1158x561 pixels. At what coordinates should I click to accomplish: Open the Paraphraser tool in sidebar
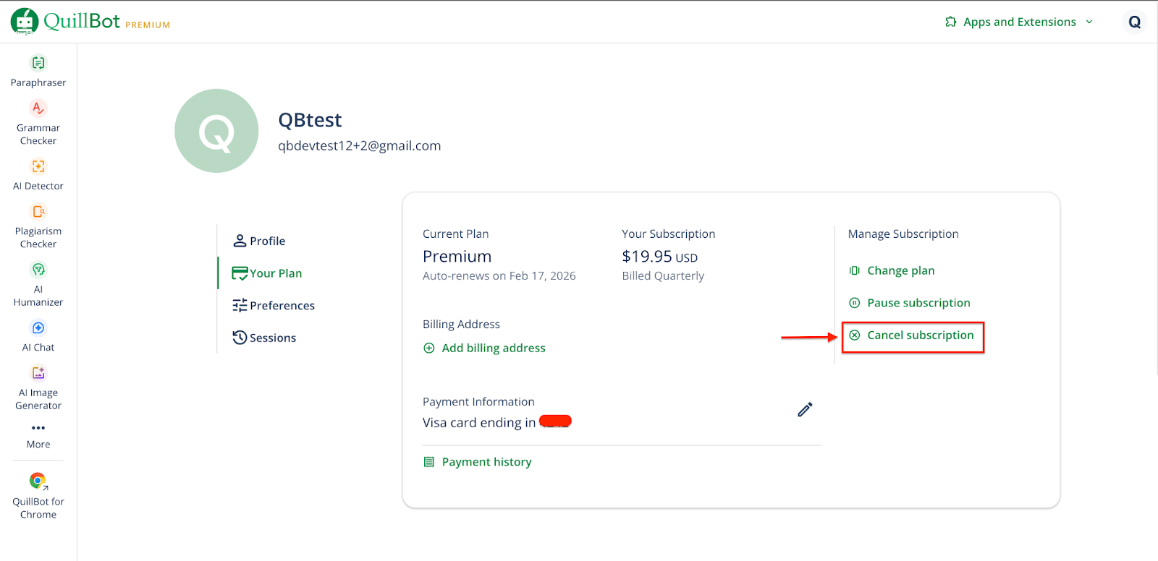(x=38, y=71)
